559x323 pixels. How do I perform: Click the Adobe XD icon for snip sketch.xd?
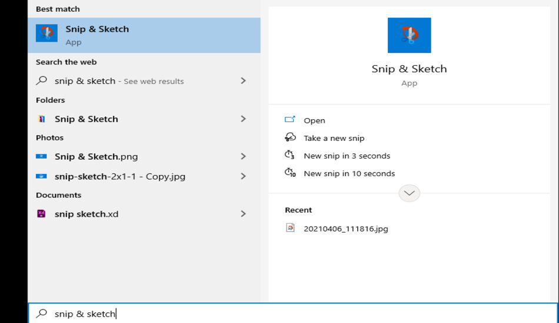tap(41, 214)
